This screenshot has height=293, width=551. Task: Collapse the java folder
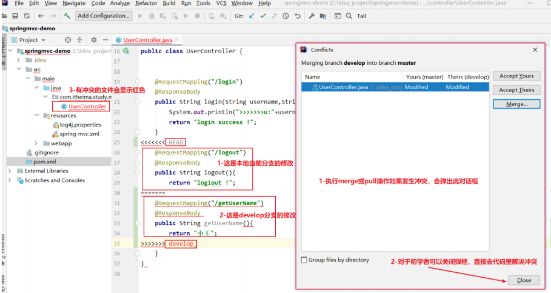point(36,88)
